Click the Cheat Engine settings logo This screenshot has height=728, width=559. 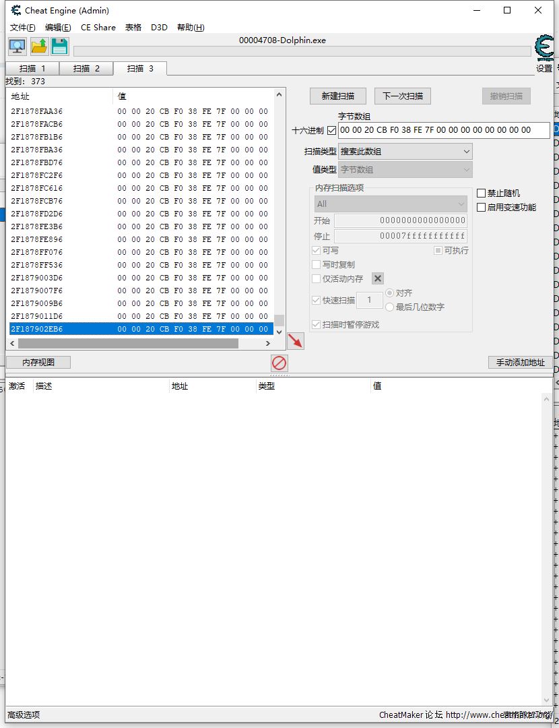(544, 49)
